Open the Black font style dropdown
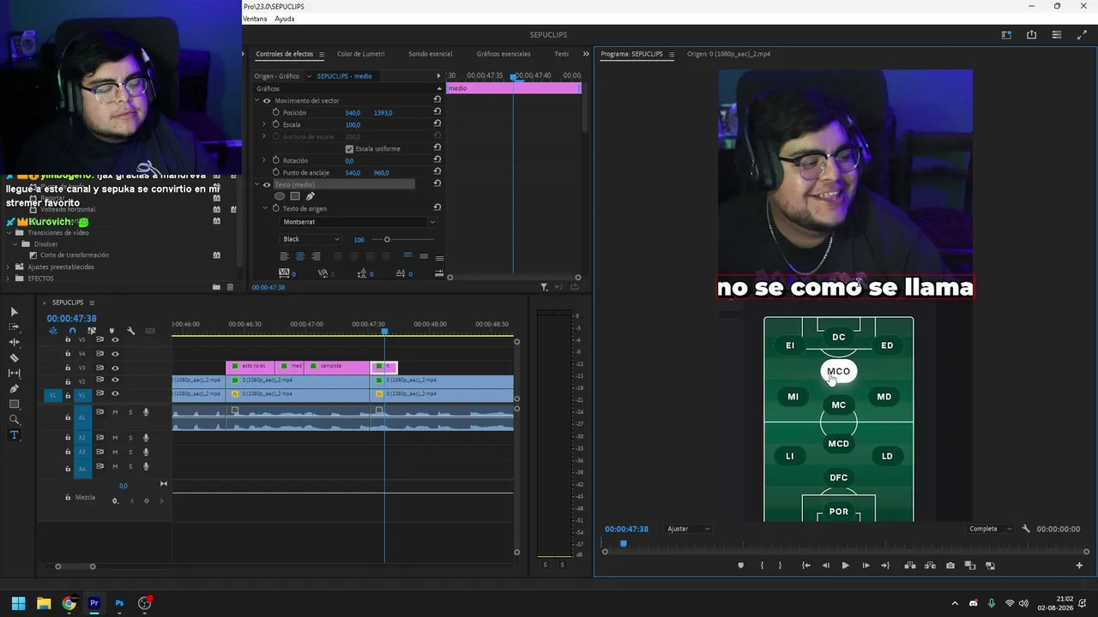Image resolution: width=1098 pixels, height=617 pixels. [x=311, y=239]
